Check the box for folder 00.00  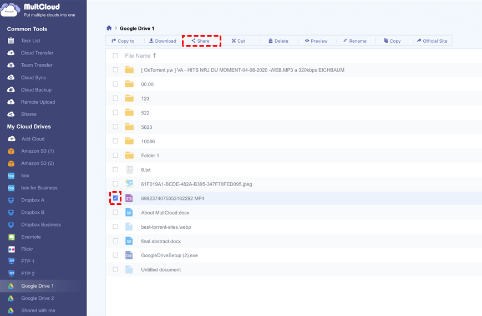(115, 84)
